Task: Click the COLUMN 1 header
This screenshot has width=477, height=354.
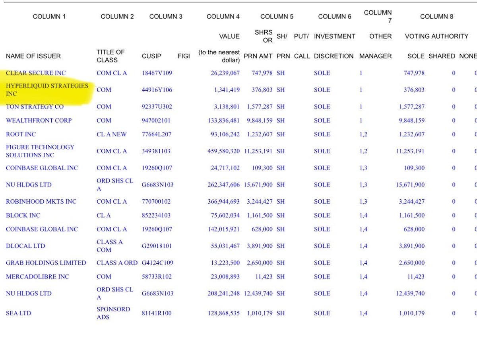Action: 49,17
